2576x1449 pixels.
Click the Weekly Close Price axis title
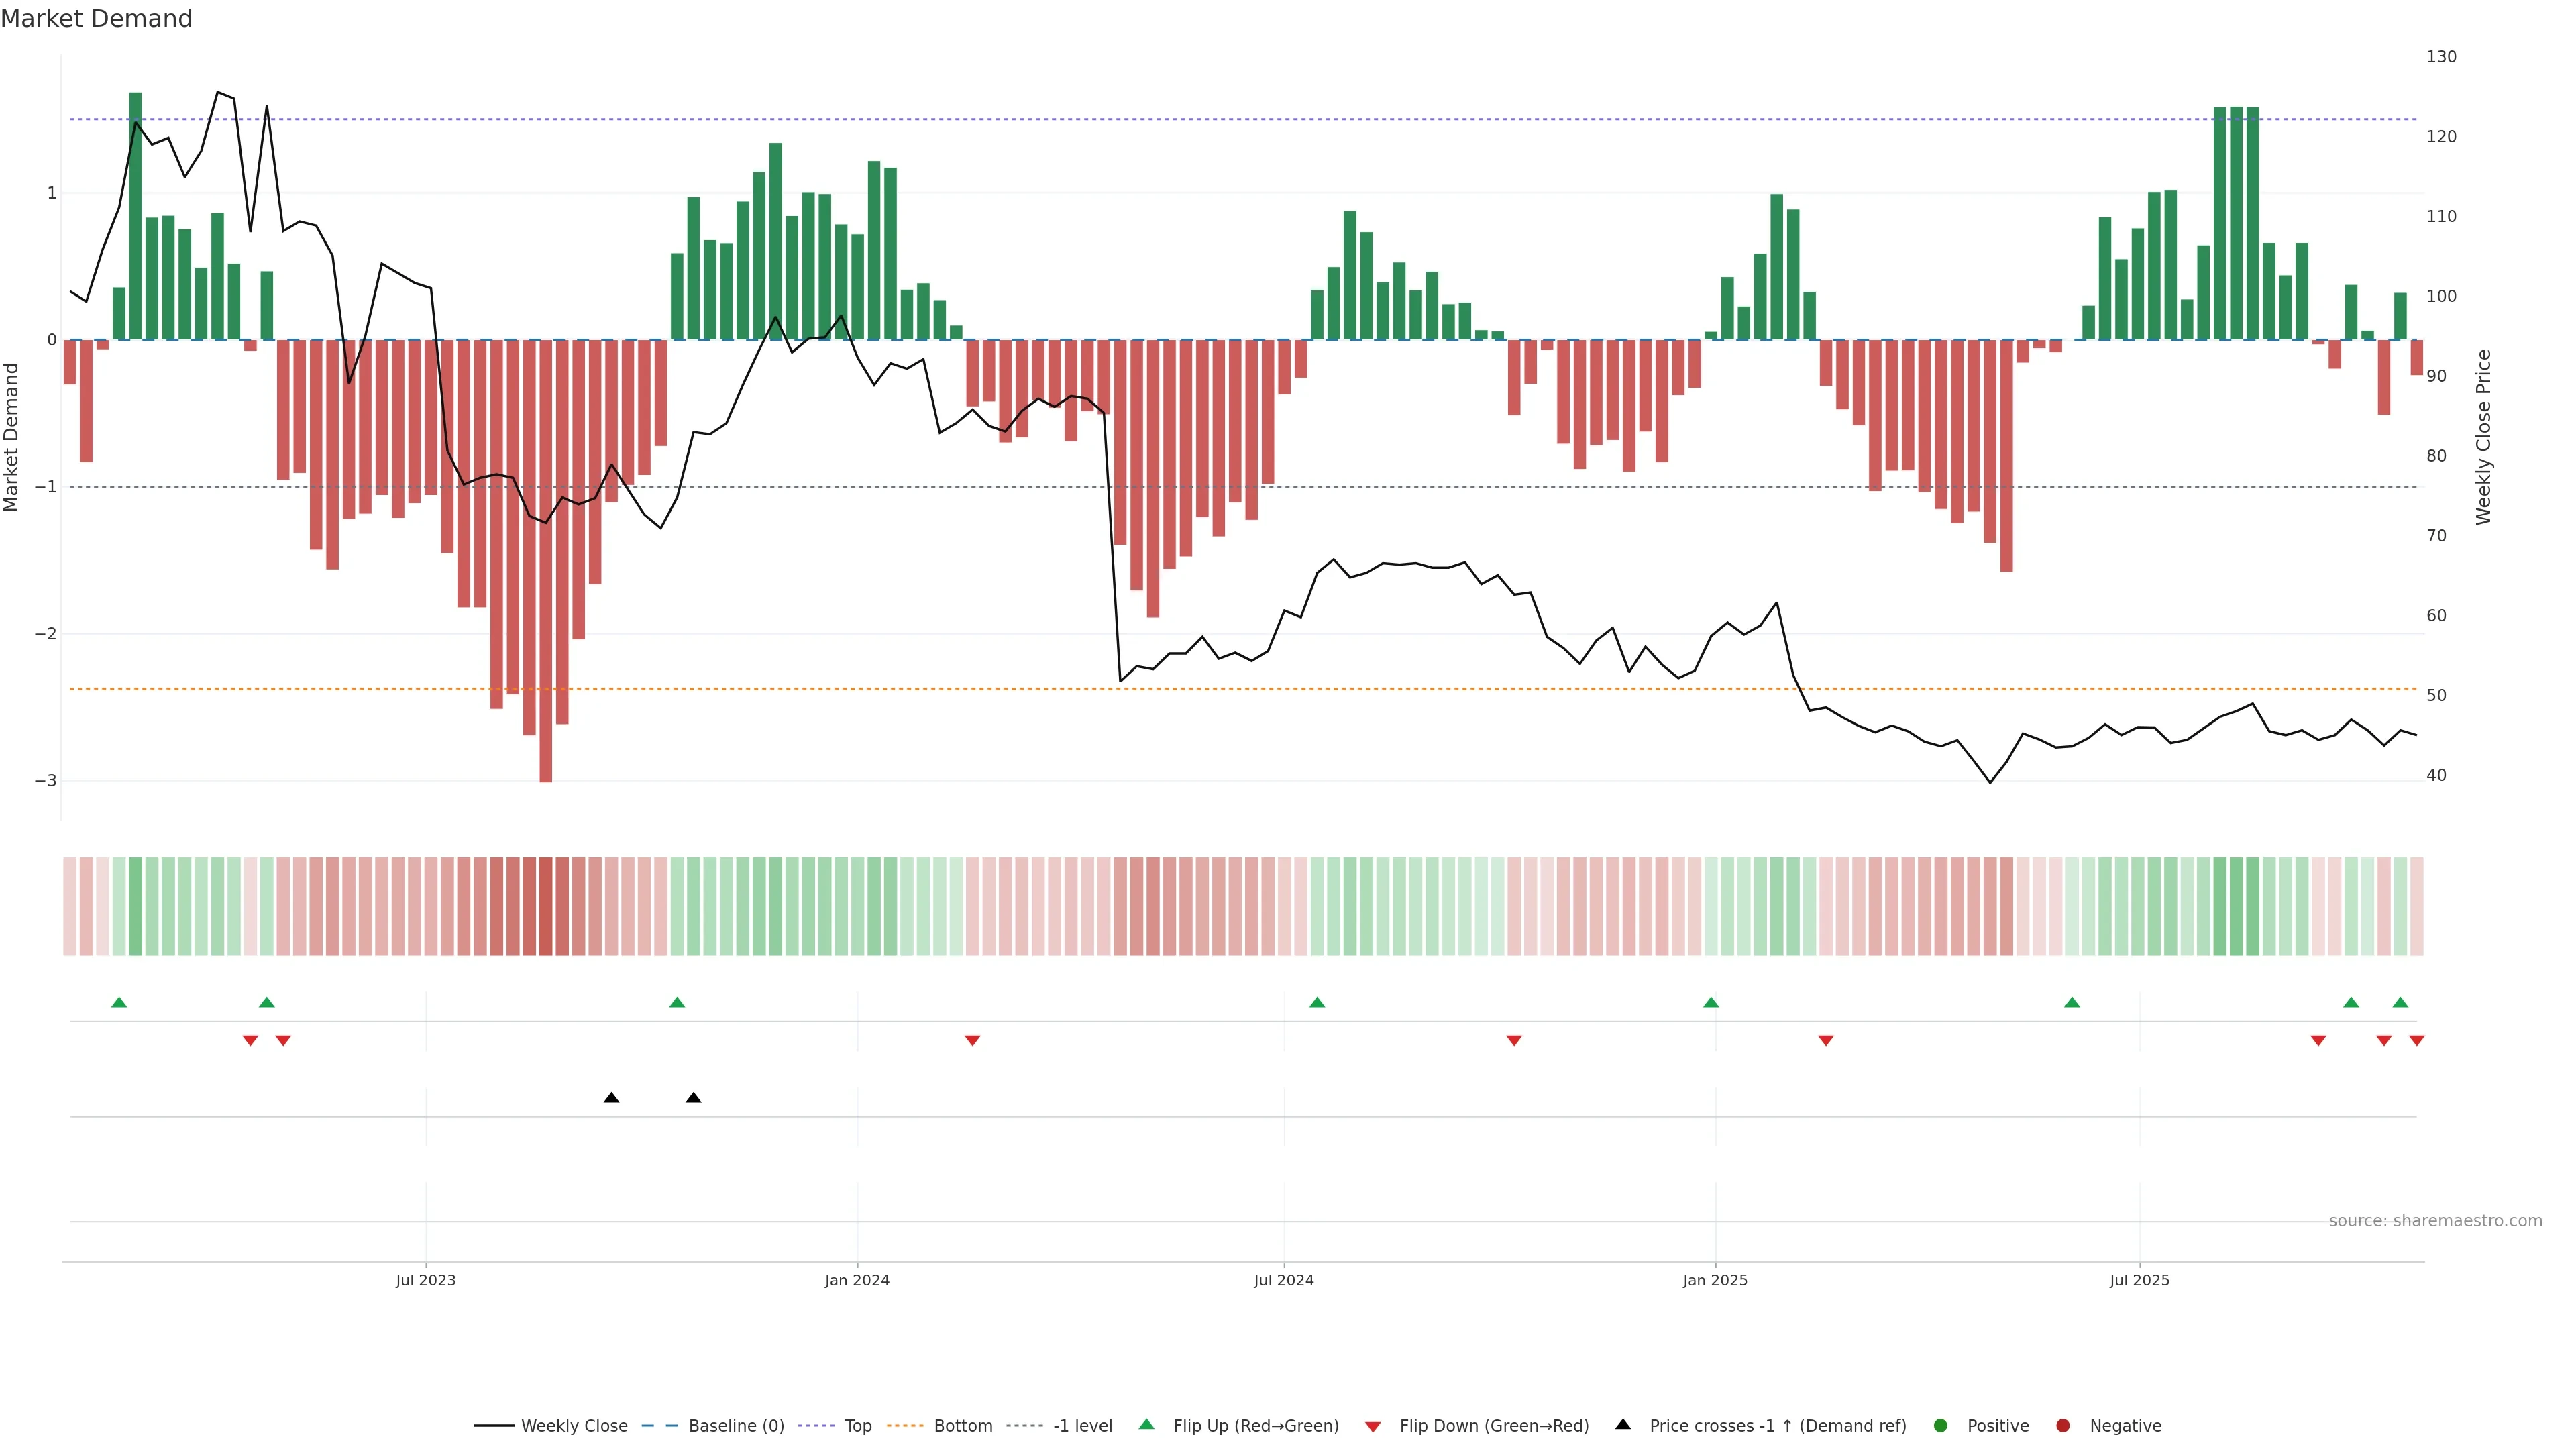2483,437
